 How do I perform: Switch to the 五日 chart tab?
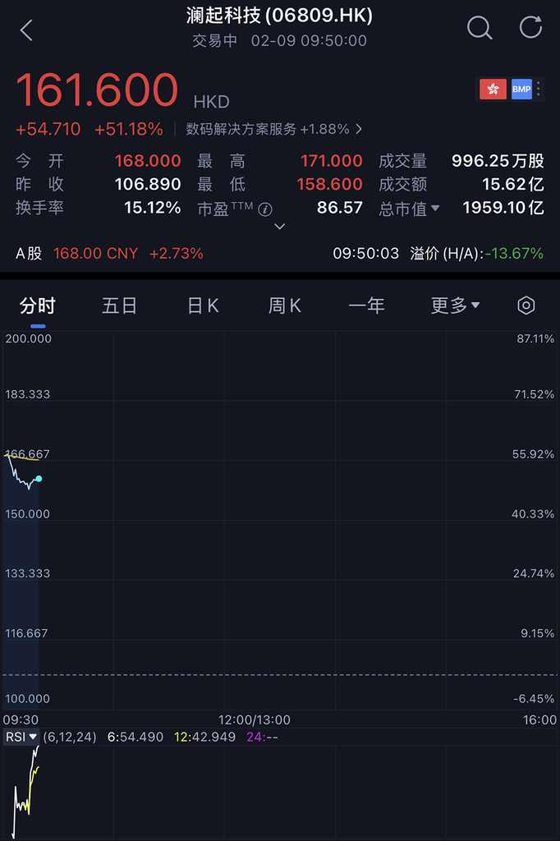point(119,305)
